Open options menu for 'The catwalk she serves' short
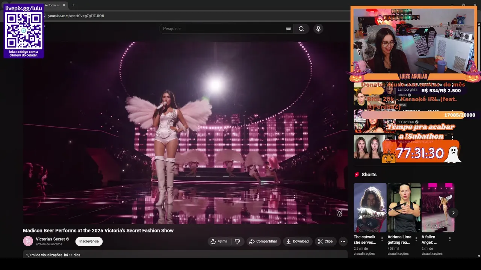The image size is (481, 270). (x=382, y=239)
